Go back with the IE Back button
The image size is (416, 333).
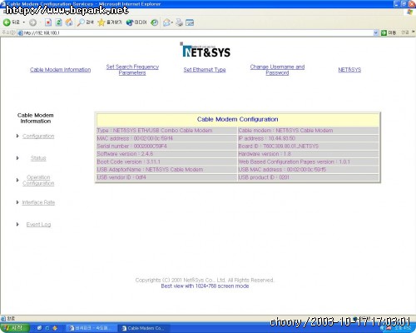(11, 22)
